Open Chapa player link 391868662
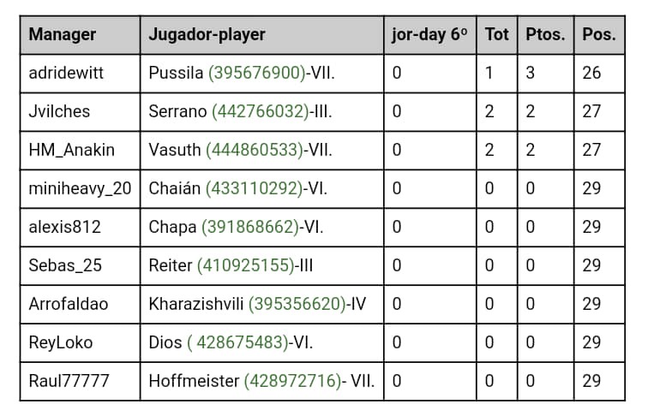This screenshot has height=416, width=666. pyautogui.click(x=250, y=228)
